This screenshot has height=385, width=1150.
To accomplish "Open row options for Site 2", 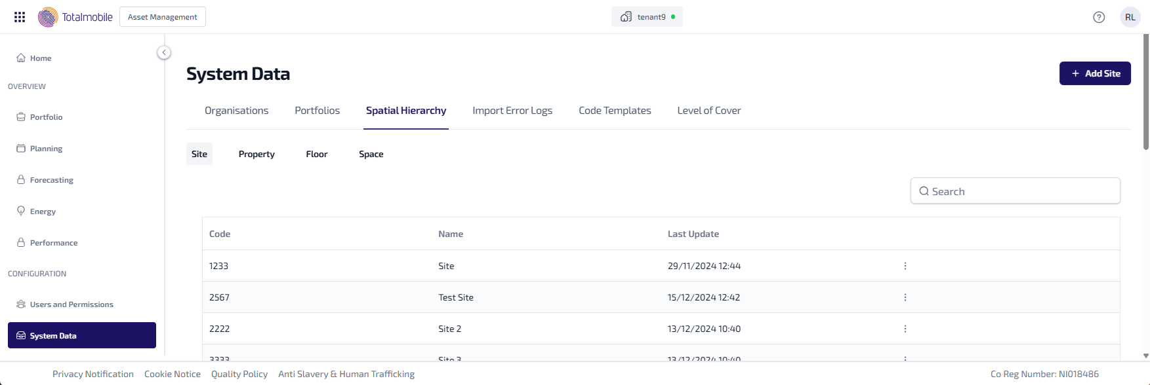I will tap(905, 329).
